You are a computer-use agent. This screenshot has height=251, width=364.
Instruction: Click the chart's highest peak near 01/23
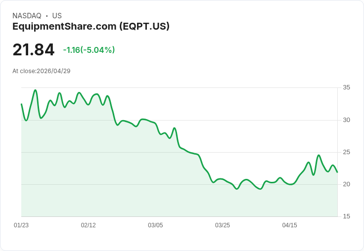(35, 90)
